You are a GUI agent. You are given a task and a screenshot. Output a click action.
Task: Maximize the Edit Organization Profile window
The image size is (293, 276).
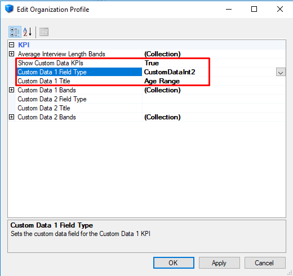pos(254,9)
